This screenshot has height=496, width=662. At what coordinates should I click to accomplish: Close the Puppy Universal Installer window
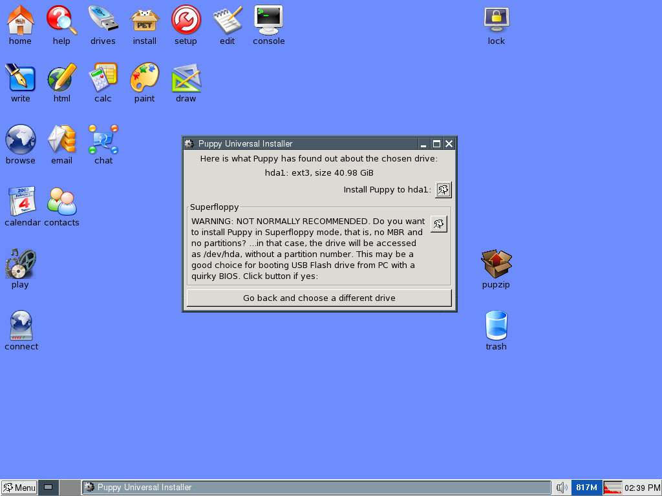(x=449, y=144)
